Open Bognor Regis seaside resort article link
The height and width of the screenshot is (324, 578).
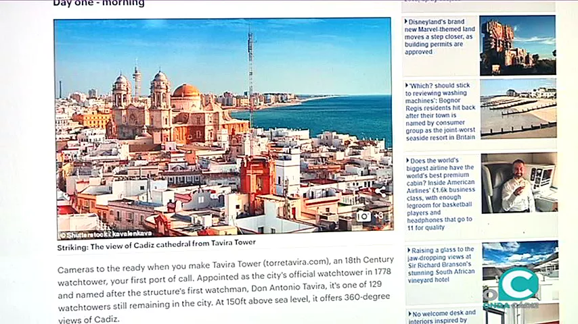(x=441, y=111)
